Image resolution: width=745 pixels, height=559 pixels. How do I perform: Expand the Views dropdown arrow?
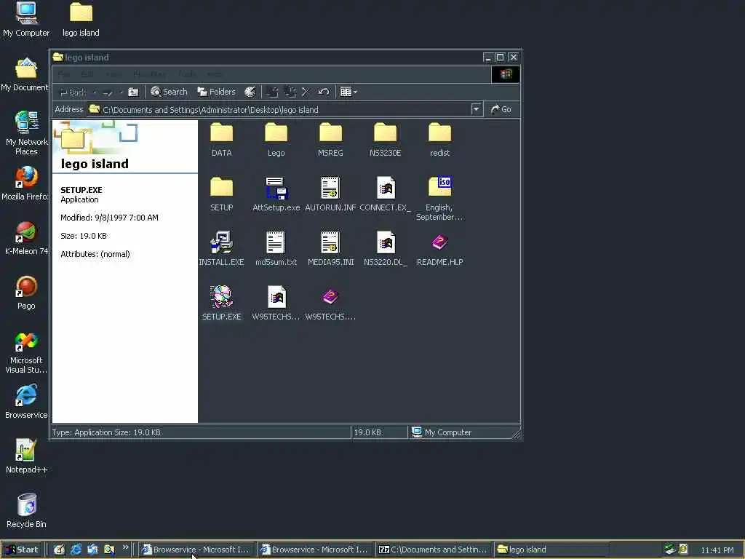355,92
